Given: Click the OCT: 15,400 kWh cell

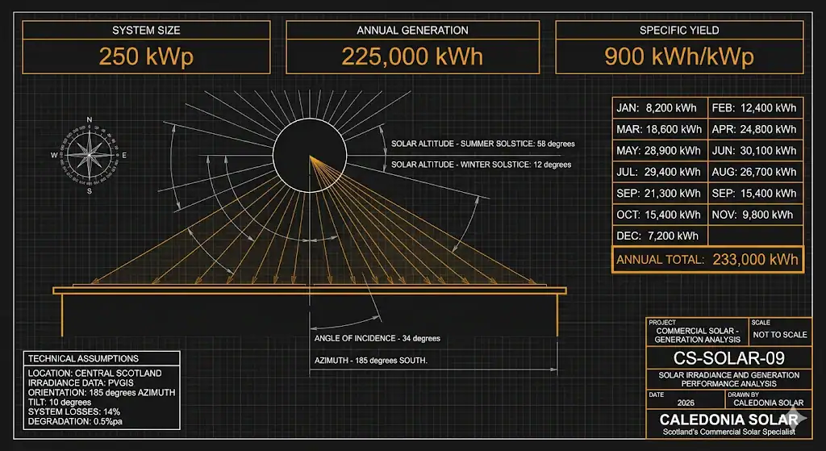Looking at the screenshot, I should (660, 215).
